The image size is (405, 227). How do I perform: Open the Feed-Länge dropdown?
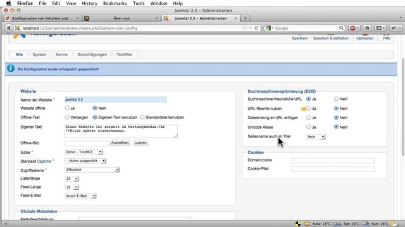coord(72,187)
